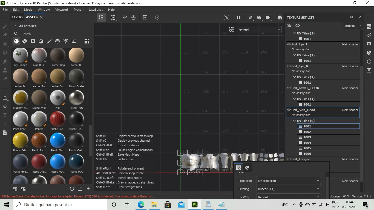Hide the Std_Eye_L texture set
Image resolution: width=374 pixels, height=210 pixels.
click(289, 44)
